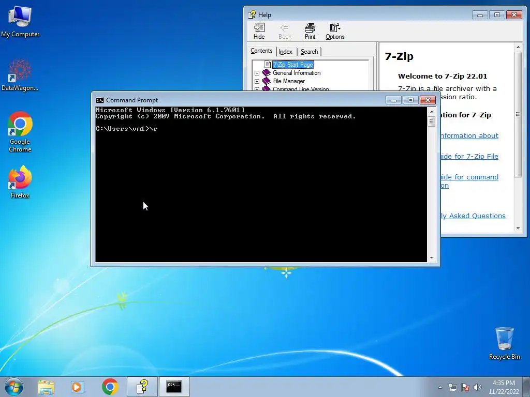Close the Command Prompt window
Image resolution: width=530 pixels, height=397 pixels.
(428, 100)
